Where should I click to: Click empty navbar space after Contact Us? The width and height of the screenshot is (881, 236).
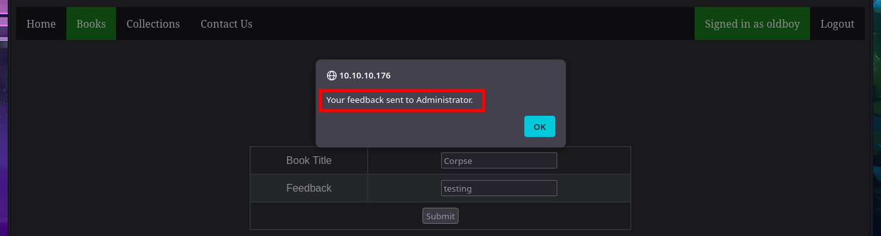coord(477,24)
